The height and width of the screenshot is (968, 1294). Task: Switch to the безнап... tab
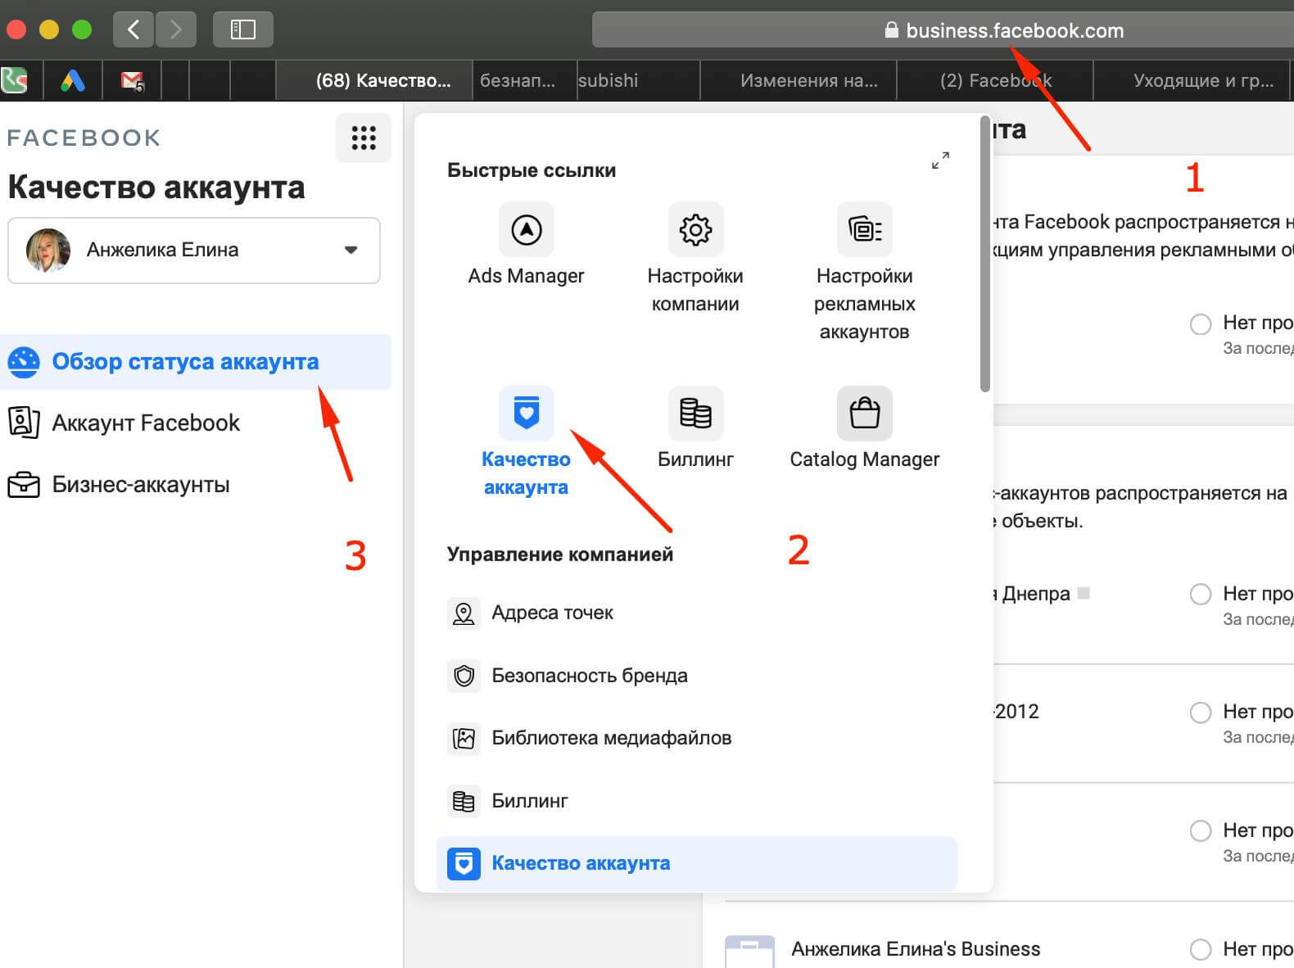click(x=525, y=80)
